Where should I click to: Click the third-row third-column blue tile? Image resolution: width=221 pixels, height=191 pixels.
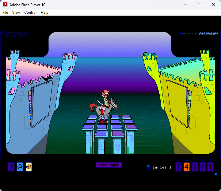pyautogui.click(x=117, y=127)
